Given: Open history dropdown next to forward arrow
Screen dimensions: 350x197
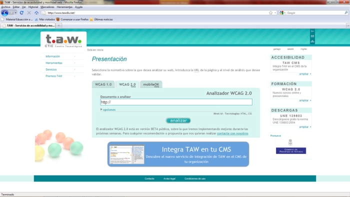Looking at the screenshot, I should tap(15, 13).
